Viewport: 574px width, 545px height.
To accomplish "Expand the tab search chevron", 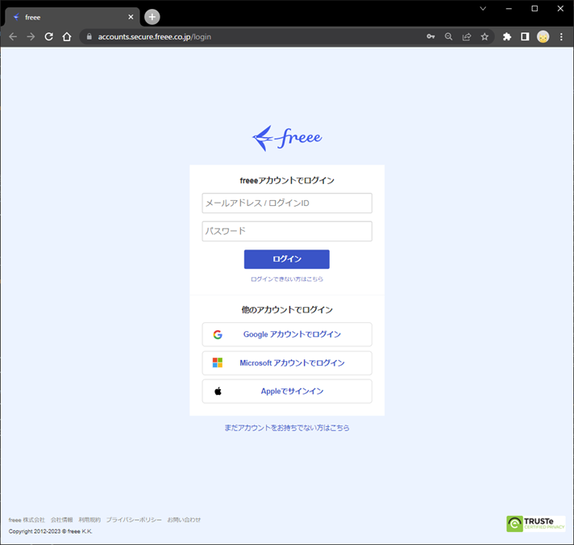I will pyautogui.click(x=483, y=8).
